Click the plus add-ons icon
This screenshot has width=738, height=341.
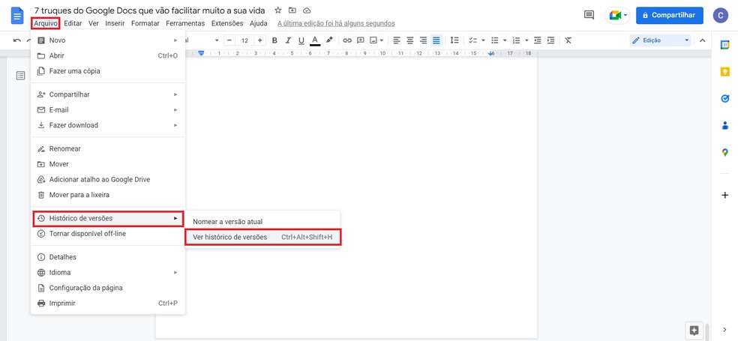724,195
